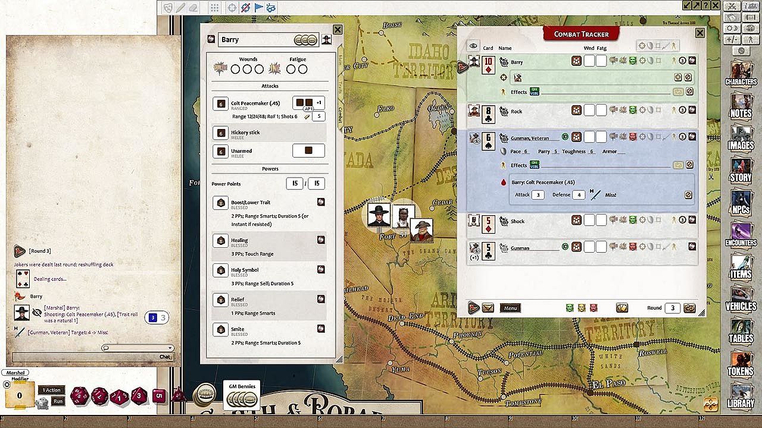Viewport: 762px width, 428px height.
Task: Click the card deck icon in tracker footer
Action: coord(622,308)
